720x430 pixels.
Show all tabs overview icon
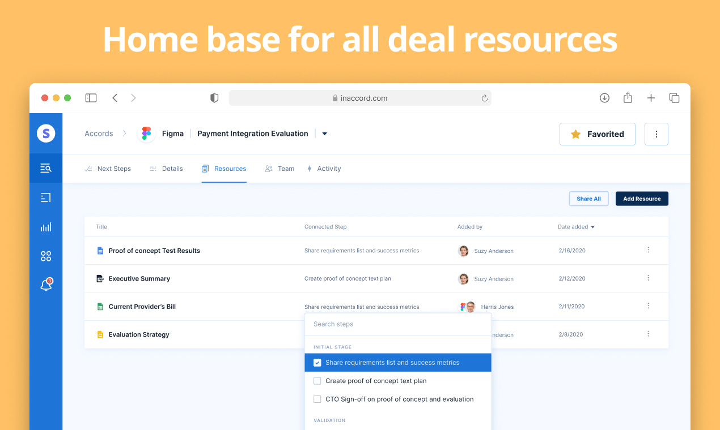pos(674,98)
